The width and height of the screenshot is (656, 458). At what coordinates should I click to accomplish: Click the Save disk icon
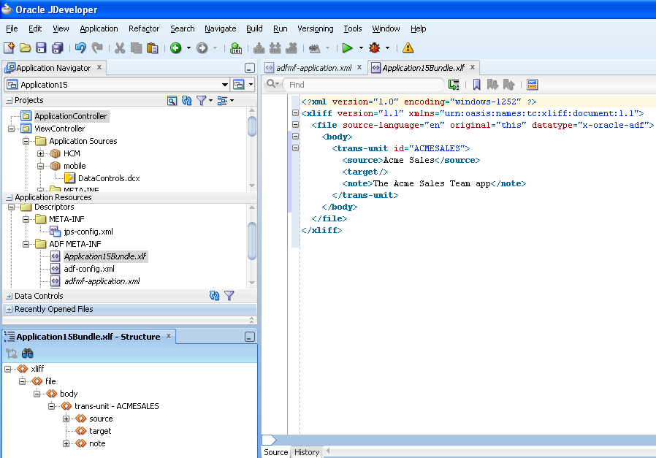(41, 48)
